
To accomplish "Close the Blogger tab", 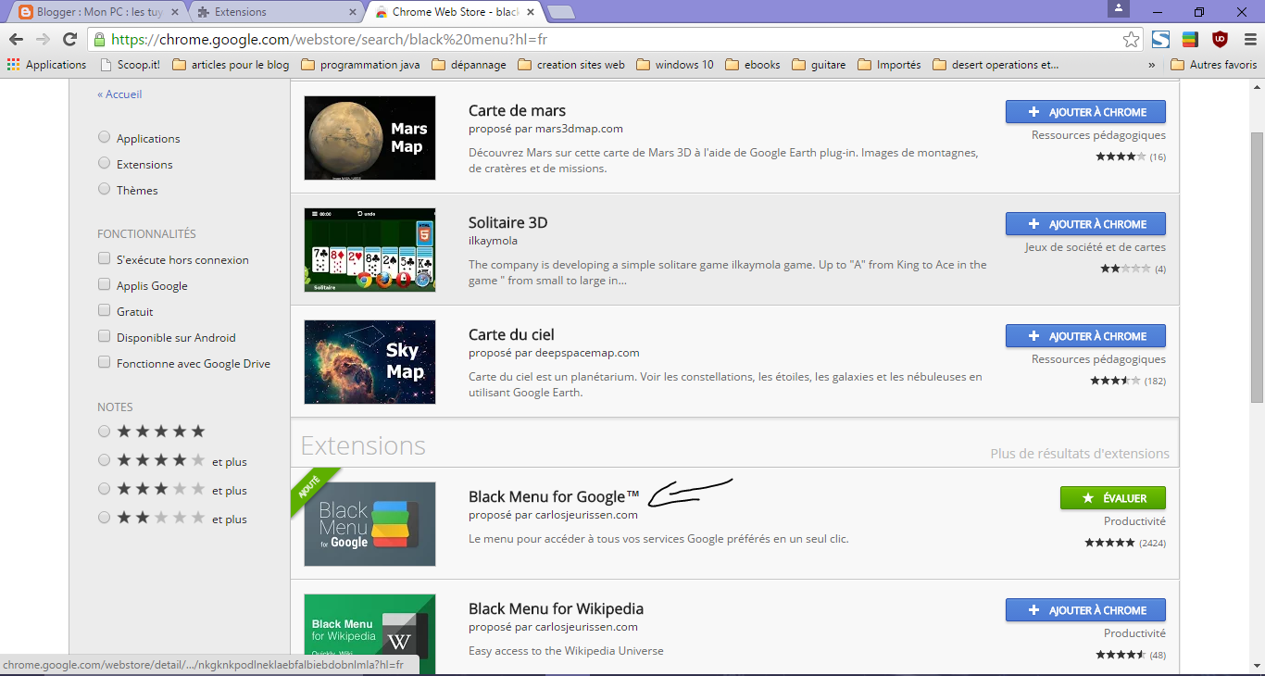I will (175, 12).
